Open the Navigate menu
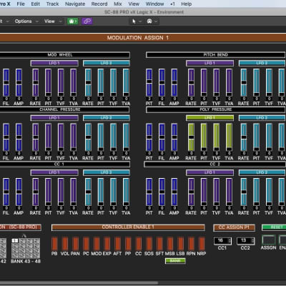This screenshot has height=286, width=286. [x=75, y=4]
